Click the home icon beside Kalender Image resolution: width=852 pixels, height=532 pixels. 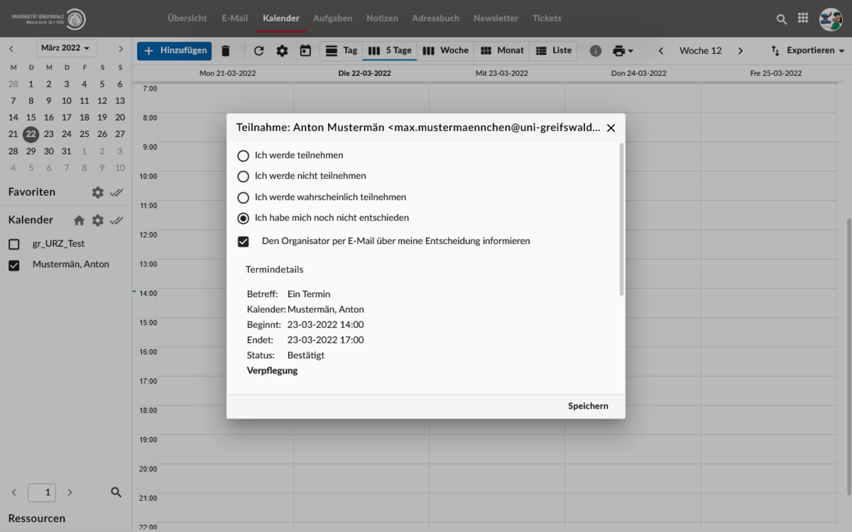[x=79, y=220]
